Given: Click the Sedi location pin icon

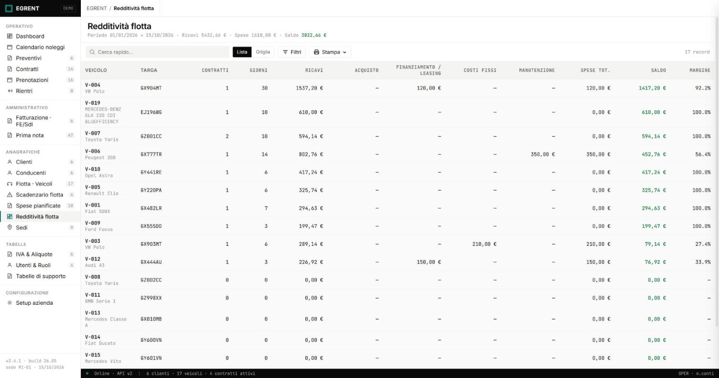Looking at the screenshot, I should [x=10, y=227].
